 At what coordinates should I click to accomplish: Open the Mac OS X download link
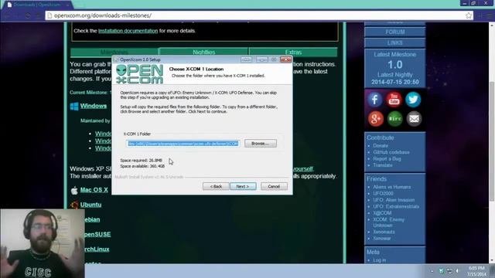pyautogui.click(x=94, y=190)
